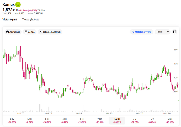
Task: Select the YTD range
Action: coord(99,120)
